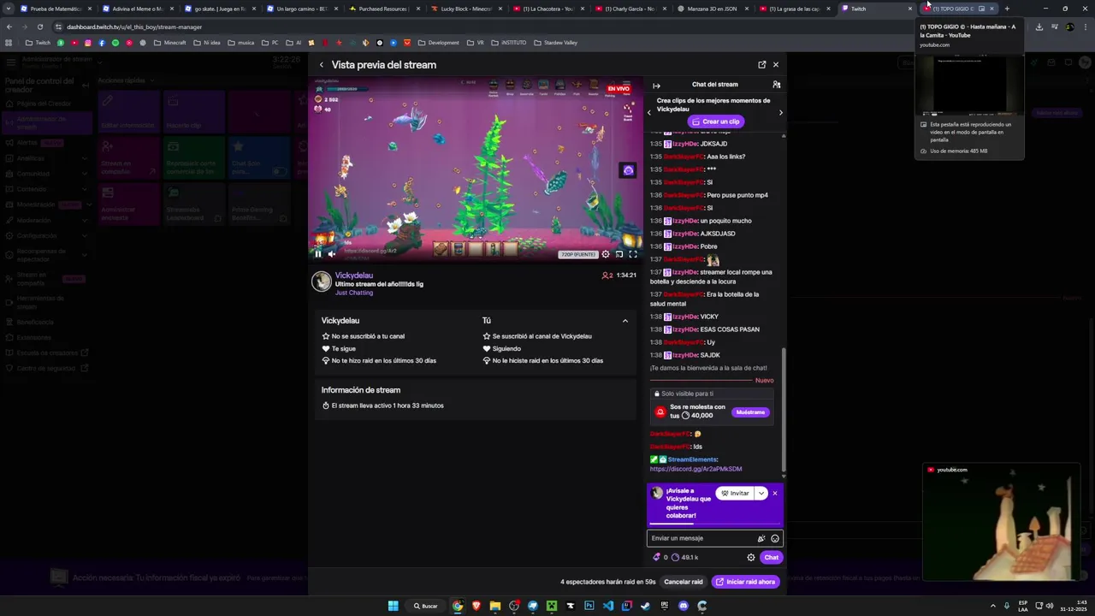This screenshot has height=616, width=1095.
Task: Send message with Chat button
Action: tap(771, 557)
